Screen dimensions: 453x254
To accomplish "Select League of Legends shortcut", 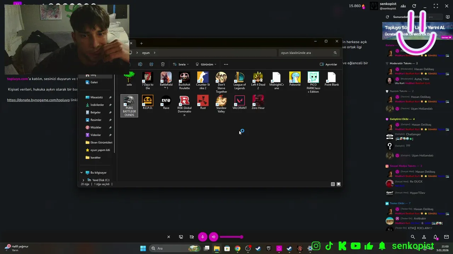I will coord(240,80).
